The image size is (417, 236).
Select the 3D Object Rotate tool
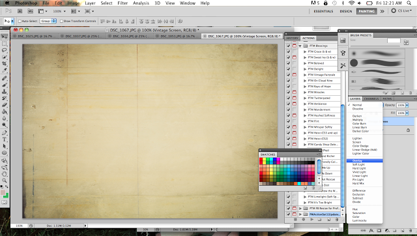(x=5, y=161)
